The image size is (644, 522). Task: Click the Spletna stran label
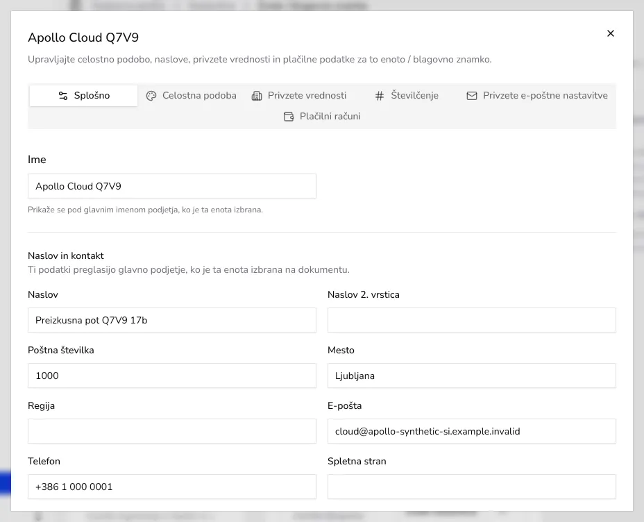coord(357,461)
